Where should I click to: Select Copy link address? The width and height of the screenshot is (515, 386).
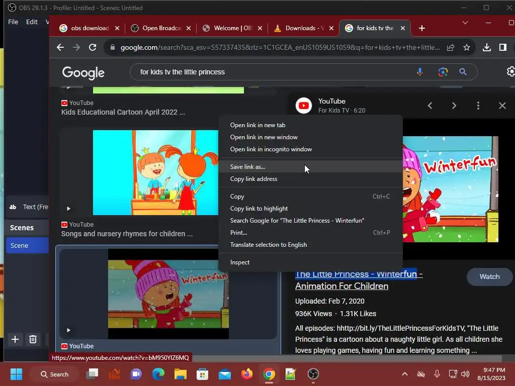point(310,179)
